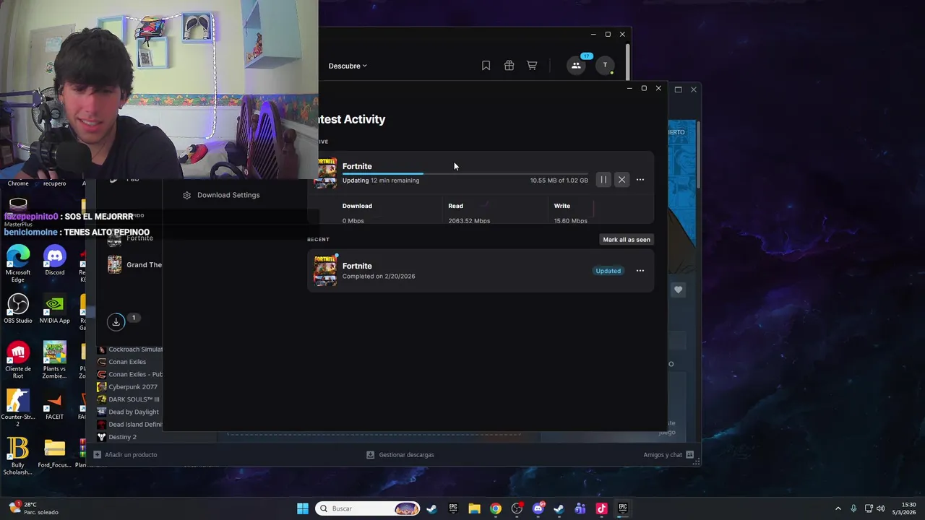This screenshot has width=925, height=520.
Task: Click the Fortnite update progress bar
Action: [465, 174]
